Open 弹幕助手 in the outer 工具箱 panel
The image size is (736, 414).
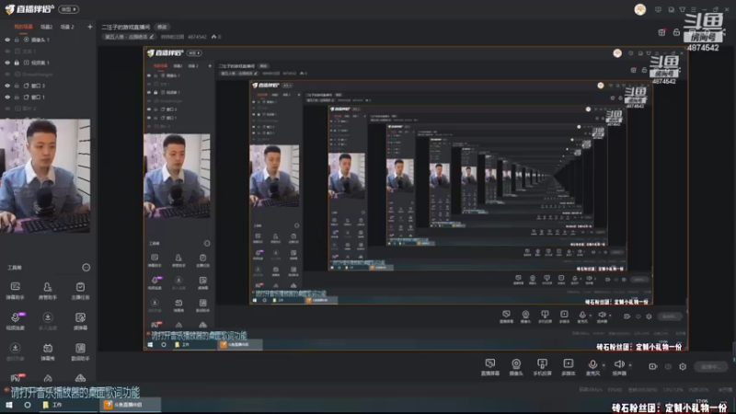(x=15, y=291)
